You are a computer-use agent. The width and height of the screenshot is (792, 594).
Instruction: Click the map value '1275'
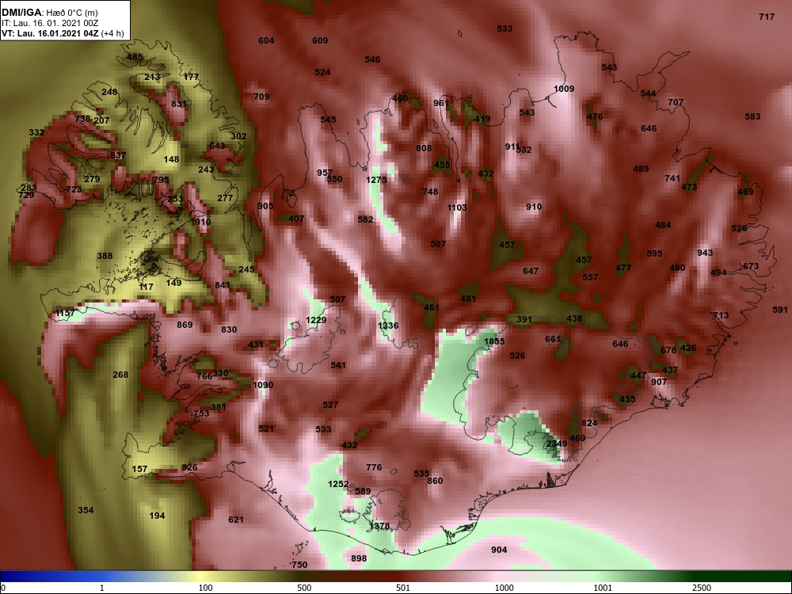coord(376,180)
